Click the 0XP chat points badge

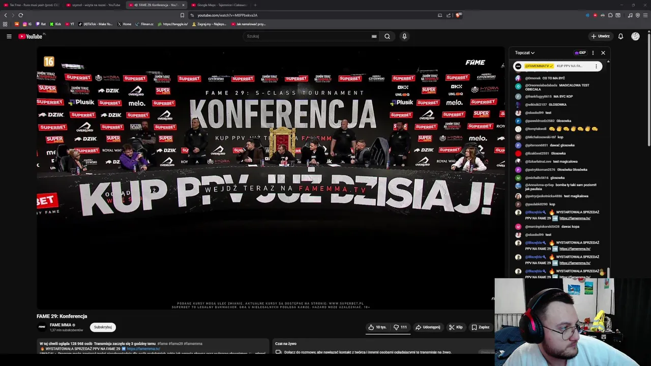tap(580, 53)
